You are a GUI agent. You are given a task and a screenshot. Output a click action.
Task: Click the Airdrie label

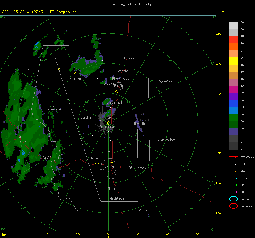(112, 151)
